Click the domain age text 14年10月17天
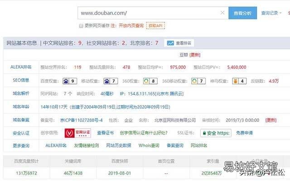Image resolution: width=290 pixels, height=181 pixels. click(x=54, y=107)
